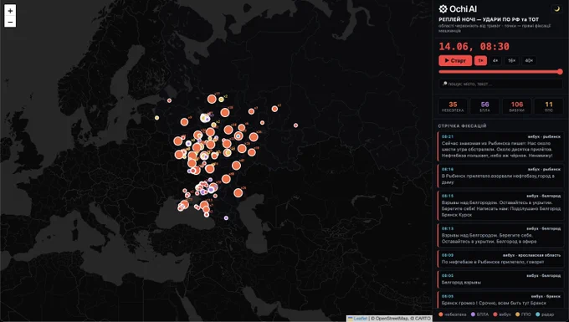
Task: Click the small pink marker near the Baltic coast
Action: click(169, 100)
